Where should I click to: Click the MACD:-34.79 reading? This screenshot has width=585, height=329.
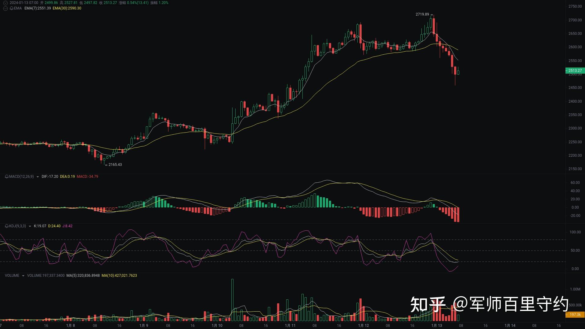click(x=87, y=177)
